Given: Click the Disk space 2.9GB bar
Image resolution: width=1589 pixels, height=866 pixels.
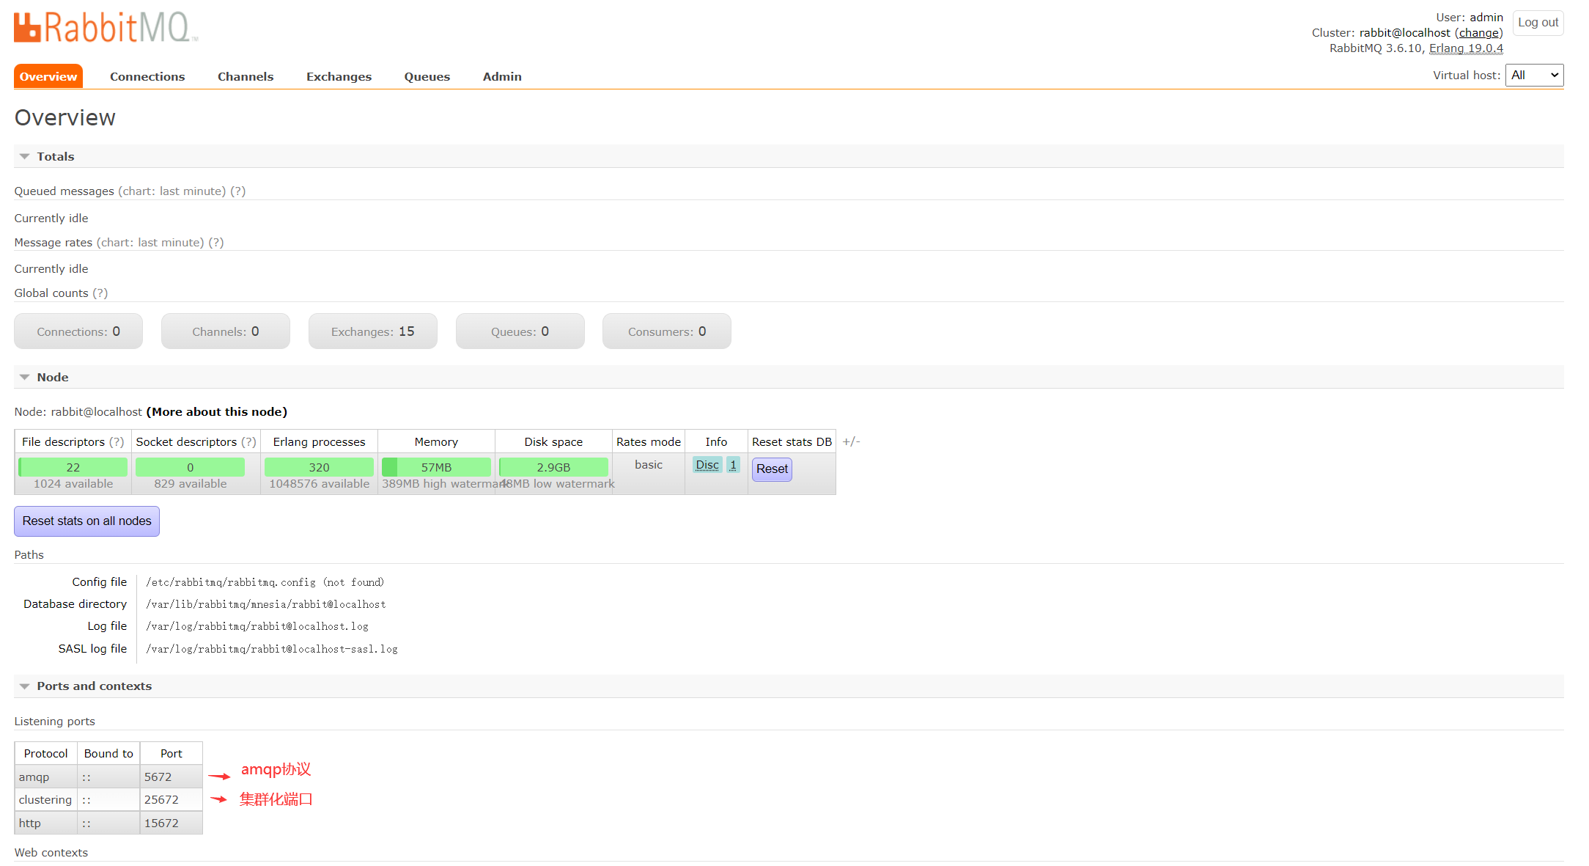Looking at the screenshot, I should 553,467.
